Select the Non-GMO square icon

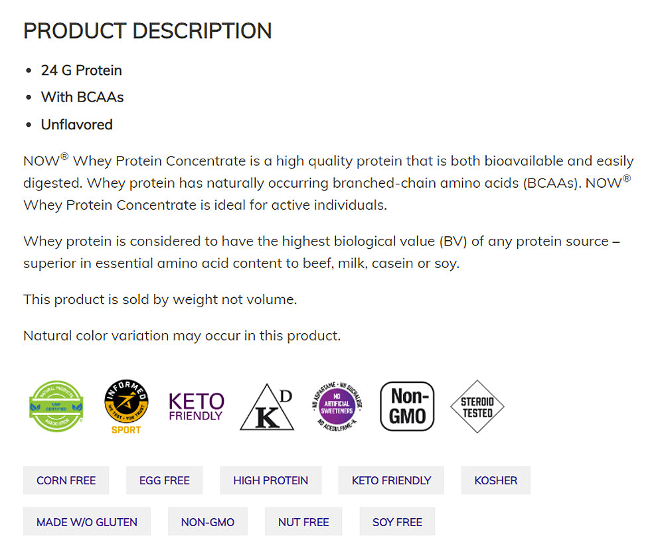(x=407, y=406)
